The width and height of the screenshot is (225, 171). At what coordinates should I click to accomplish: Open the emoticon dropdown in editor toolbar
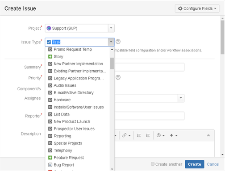(160, 135)
